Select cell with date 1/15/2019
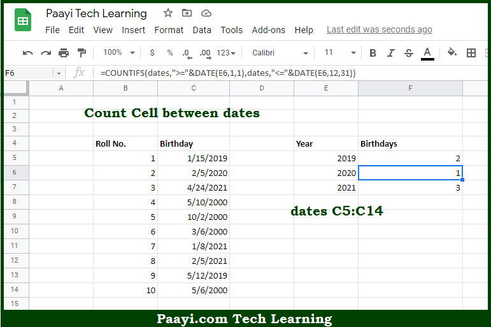Viewport: 491px width, 327px height. (x=194, y=158)
